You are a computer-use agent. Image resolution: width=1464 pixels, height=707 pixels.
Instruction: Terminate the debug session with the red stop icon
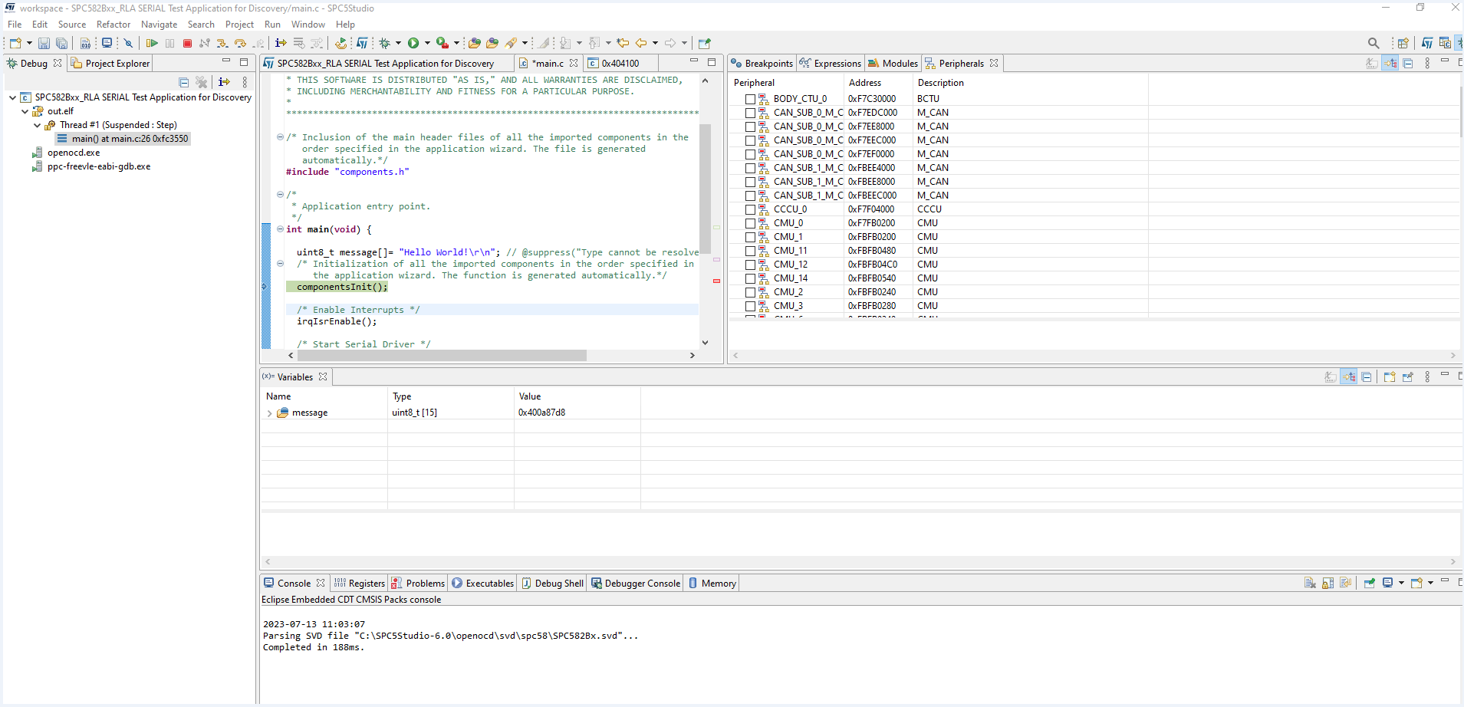point(189,43)
